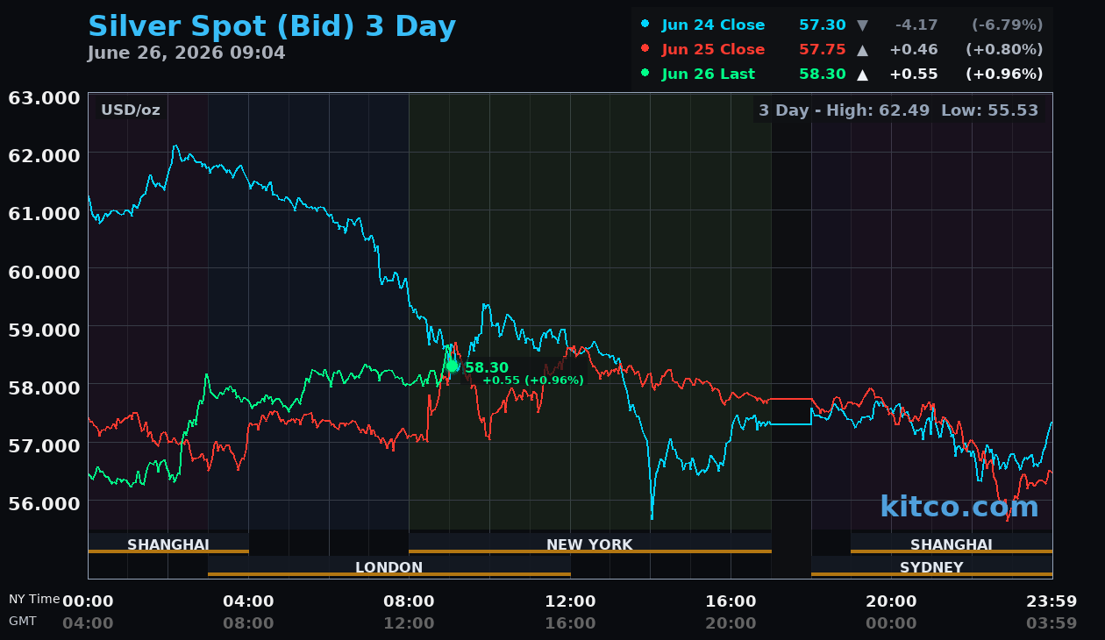Click the Silver Spot (Bid) 3 Day title
Image resolution: width=1105 pixels, height=640 pixels.
(272, 26)
